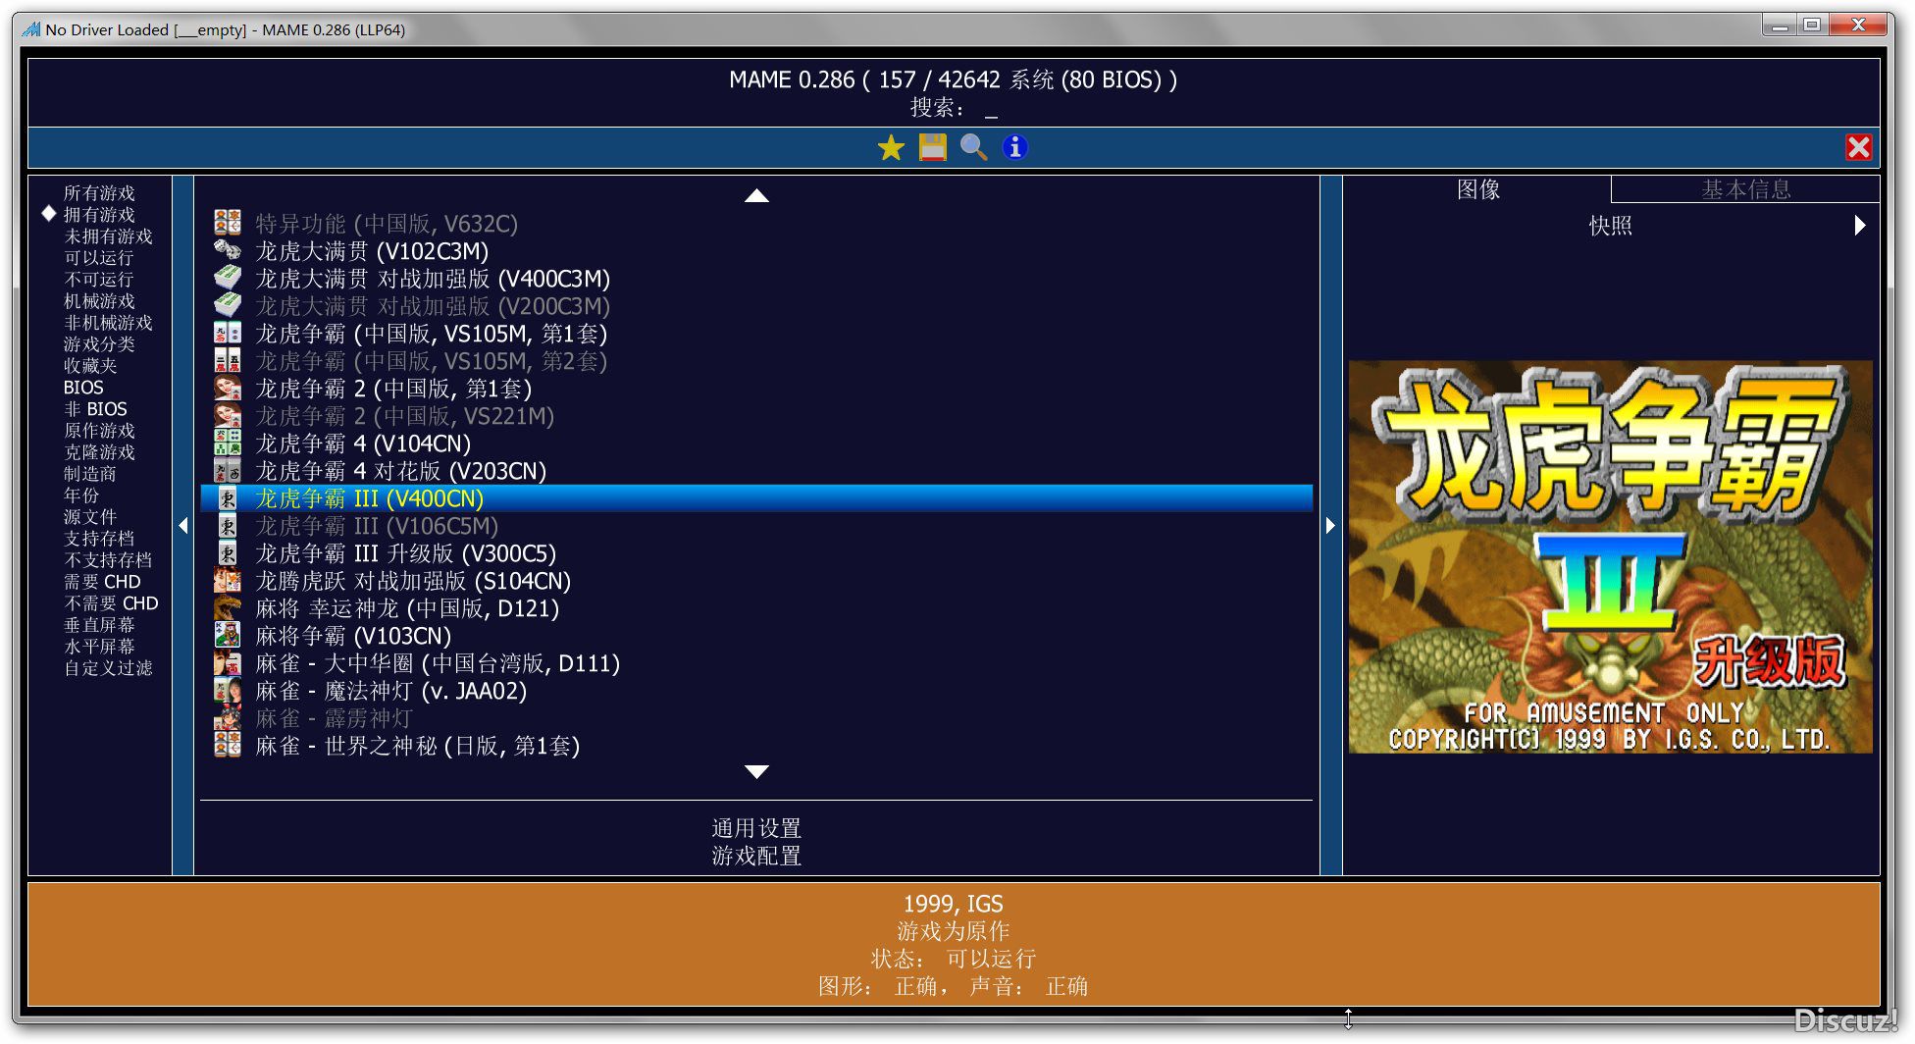Screen dimensions: 1915x1044
Task: Open the 图像 tab
Action: click(1477, 189)
